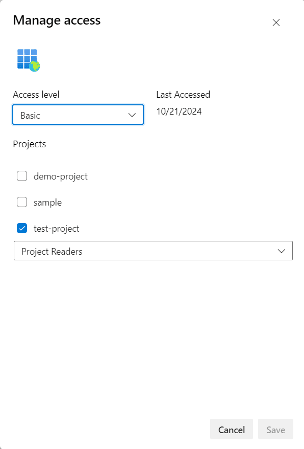Click the chevron on the Project Readers dropdown
Viewport: 304px width, 449px height.
coord(281,251)
